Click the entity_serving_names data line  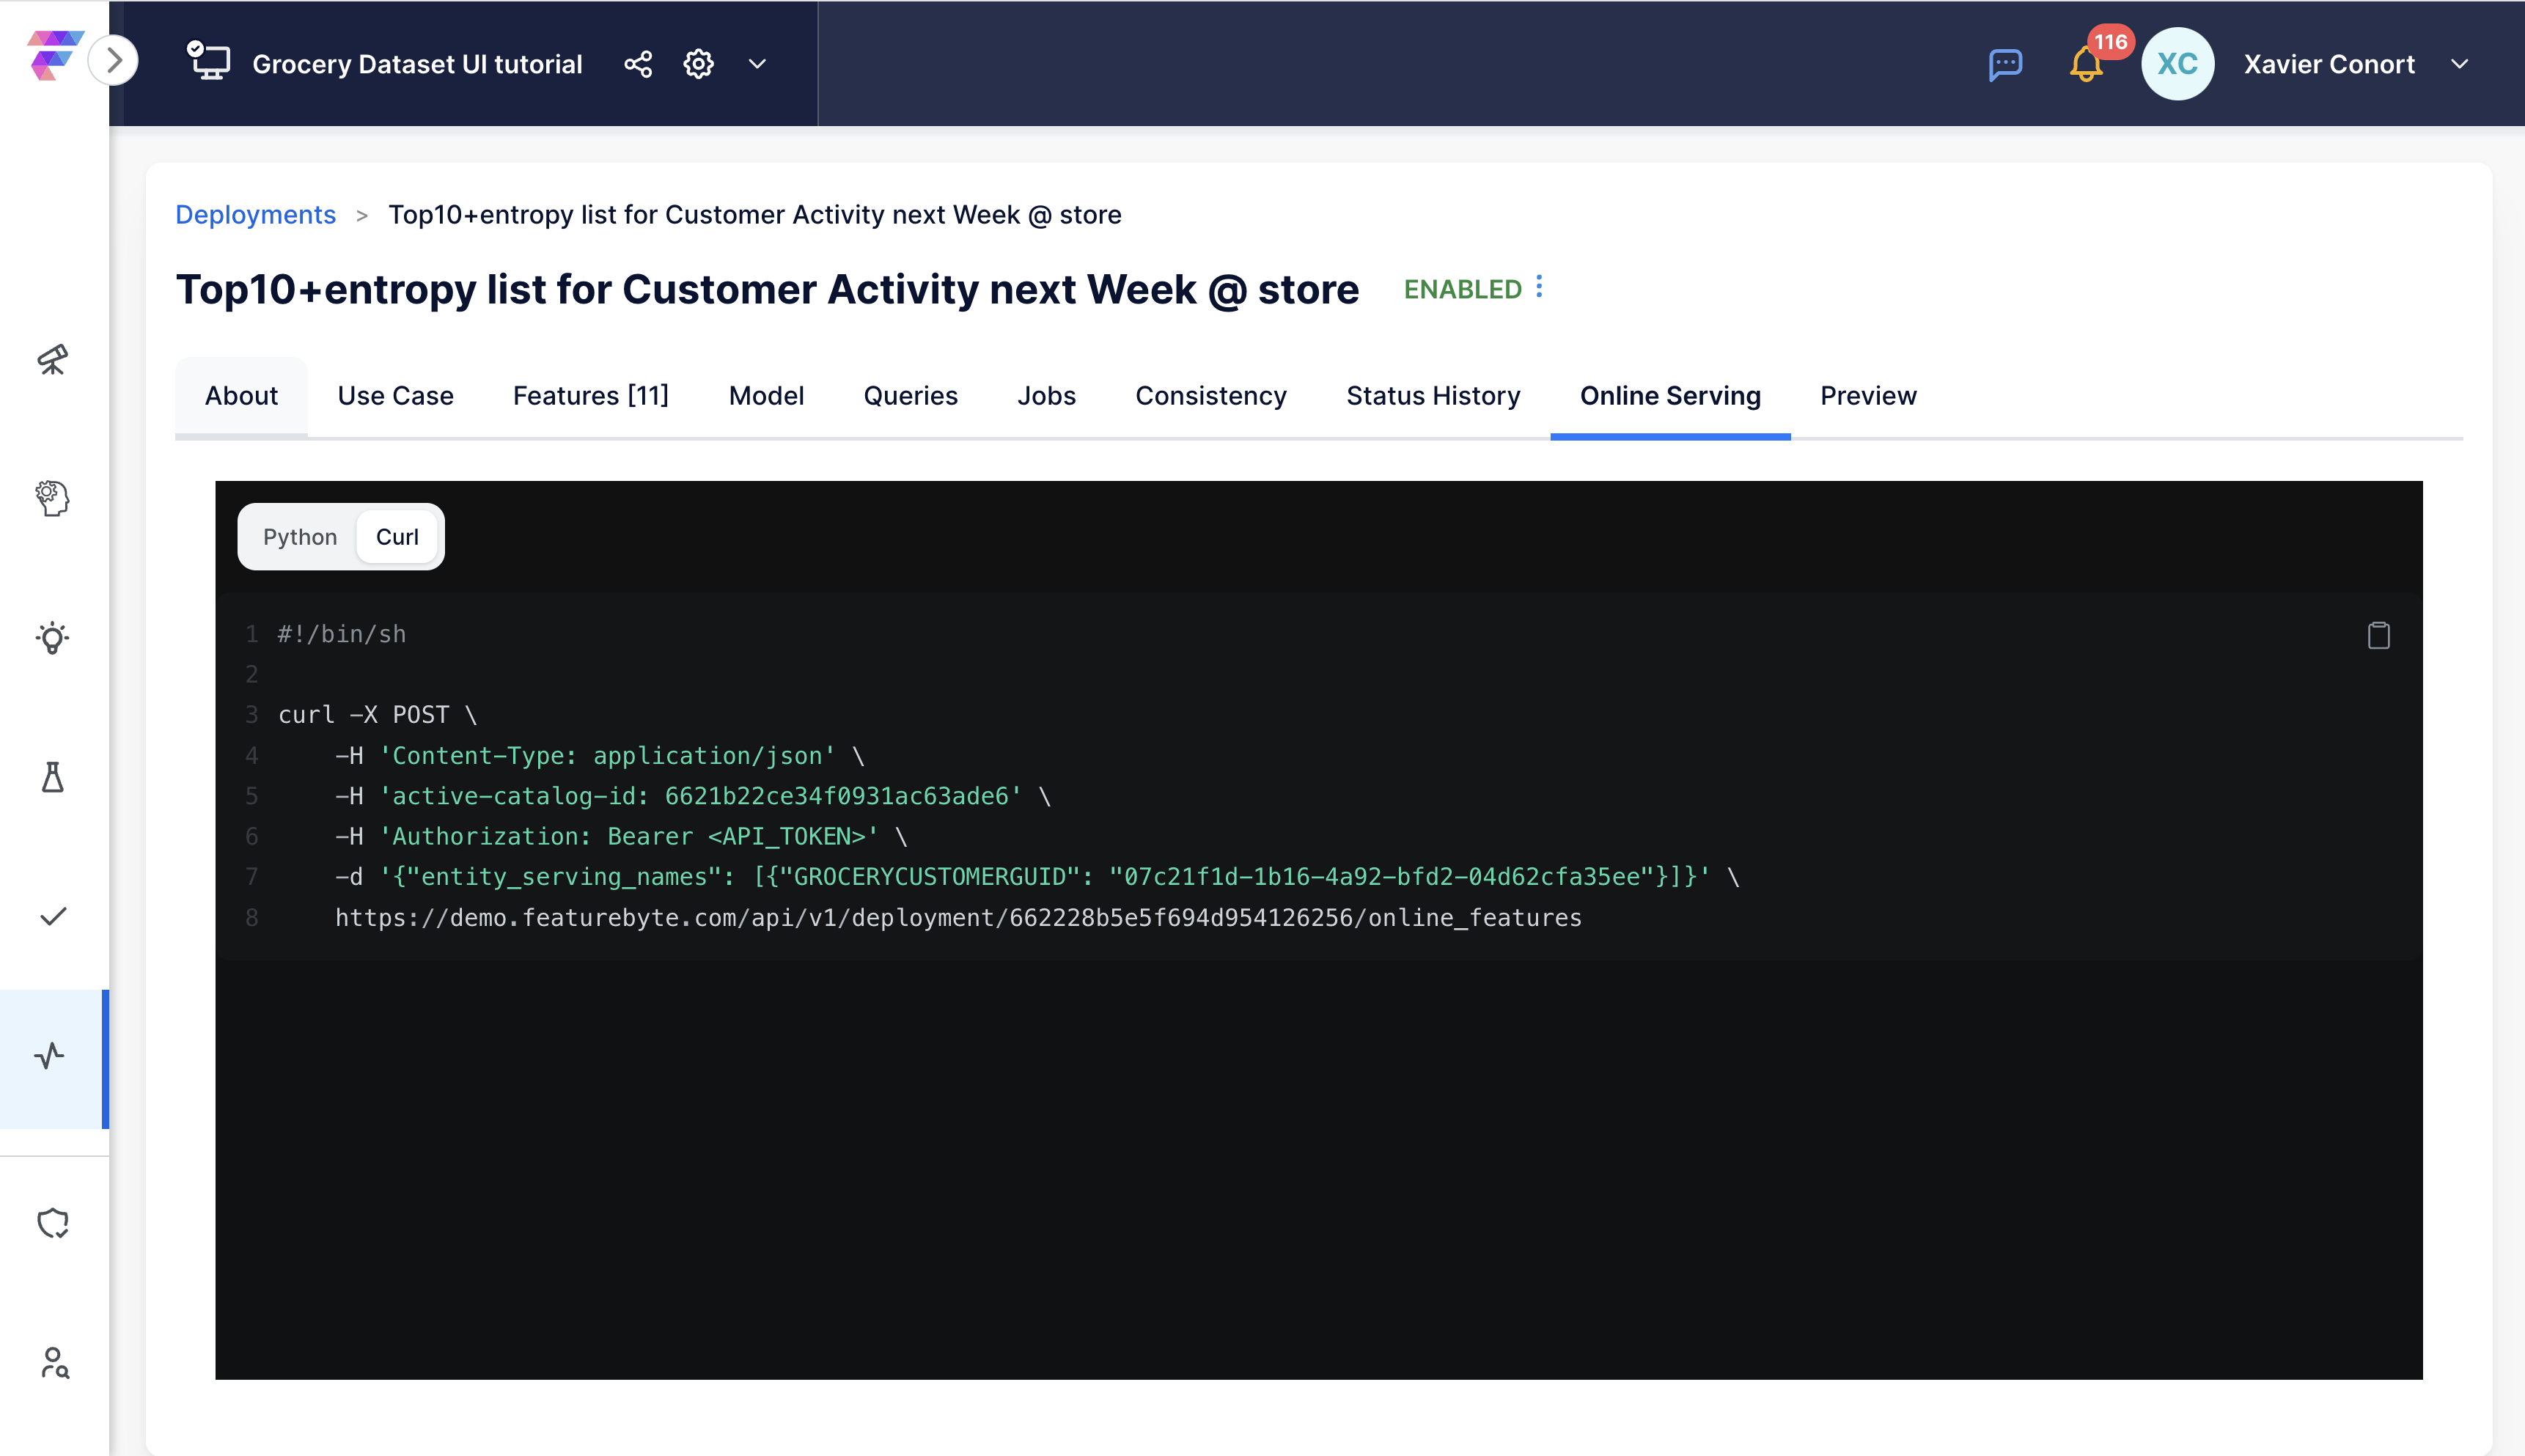(x=1036, y=877)
